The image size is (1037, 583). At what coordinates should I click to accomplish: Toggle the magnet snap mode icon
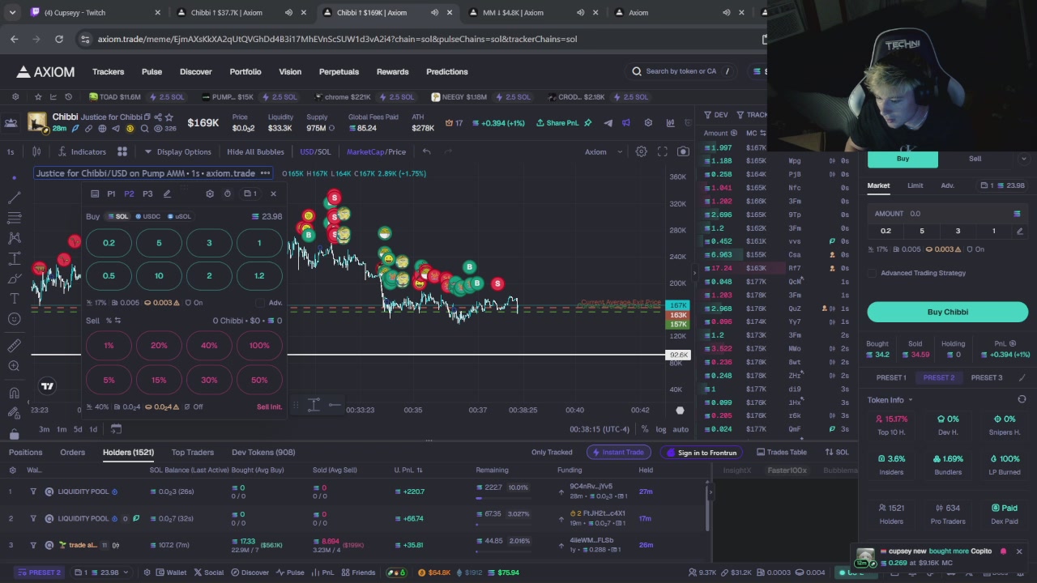(14, 394)
